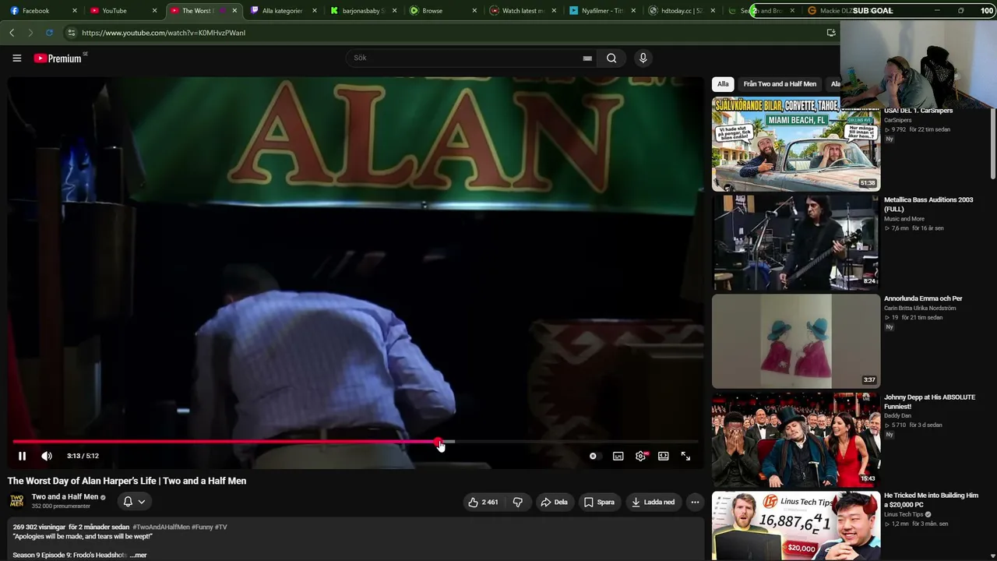Select the Alla filter chip
Viewport: 997px width, 561px height.
[723, 84]
